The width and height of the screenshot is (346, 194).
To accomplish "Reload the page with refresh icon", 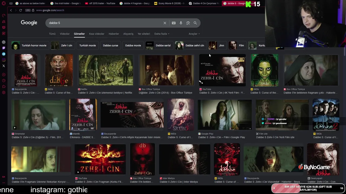I will click(21, 10).
